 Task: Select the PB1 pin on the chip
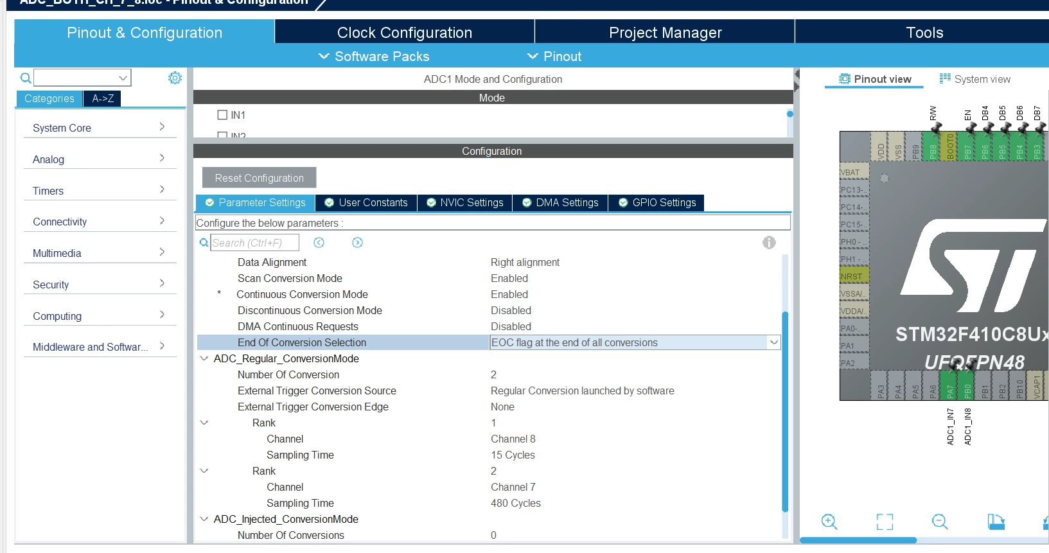[x=985, y=385]
